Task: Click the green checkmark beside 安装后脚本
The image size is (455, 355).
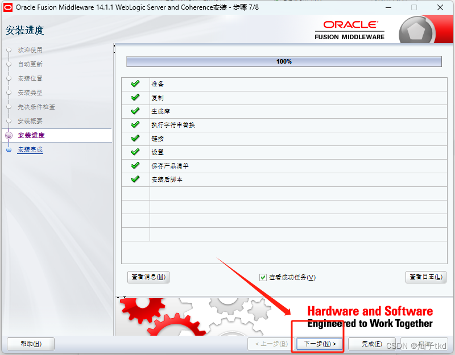Action: point(135,179)
